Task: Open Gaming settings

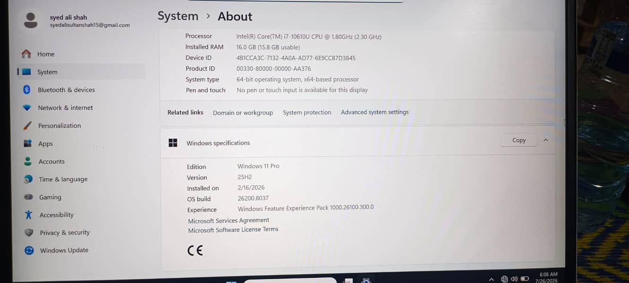Action: (50, 198)
